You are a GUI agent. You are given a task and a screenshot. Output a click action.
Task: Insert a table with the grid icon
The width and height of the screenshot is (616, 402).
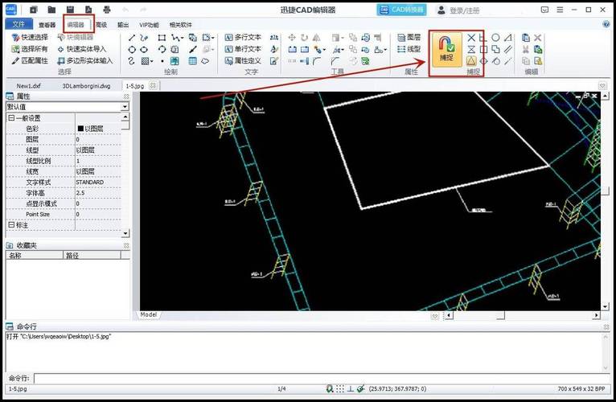(x=192, y=61)
